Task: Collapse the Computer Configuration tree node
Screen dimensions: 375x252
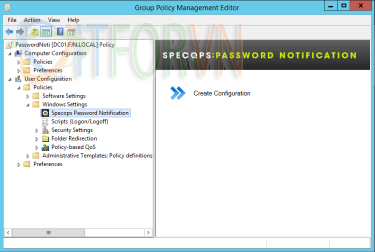Action: (10, 54)
